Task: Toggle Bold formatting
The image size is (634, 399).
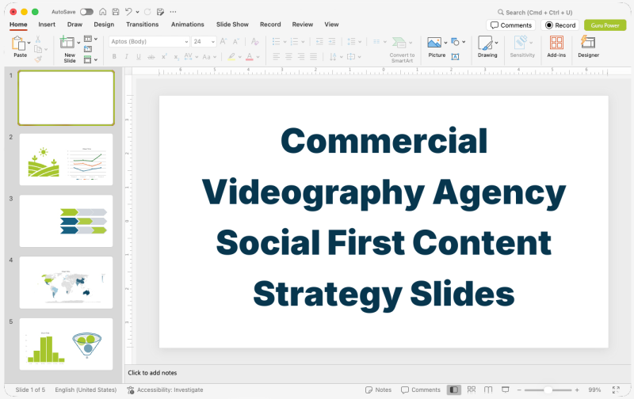Action: [x=114, y=57]
